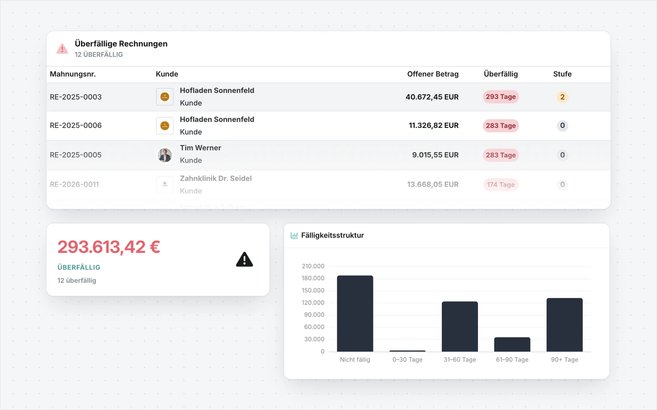Sort by the Überfällig column header
The image size is (657, 410).
click(501, 74)
